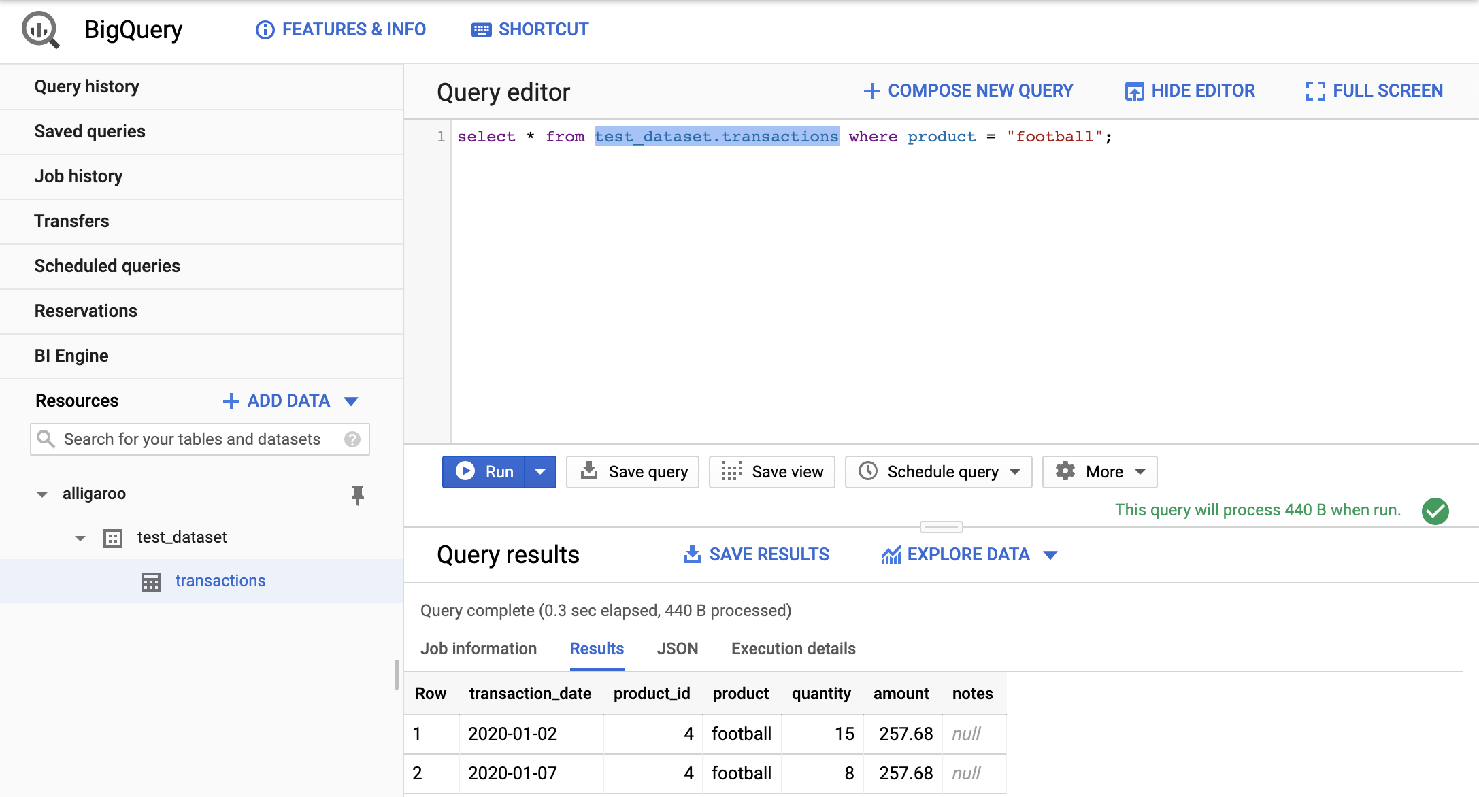The image size is (1479, 797).
Task: Click the Save query download icon
Action: pyautogui.click(x=589, y=471)
